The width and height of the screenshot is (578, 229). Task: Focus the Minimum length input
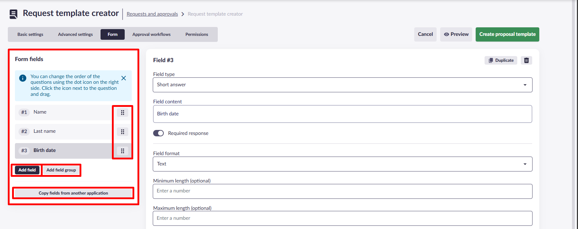pyautogui.click(x=342, y=191)
